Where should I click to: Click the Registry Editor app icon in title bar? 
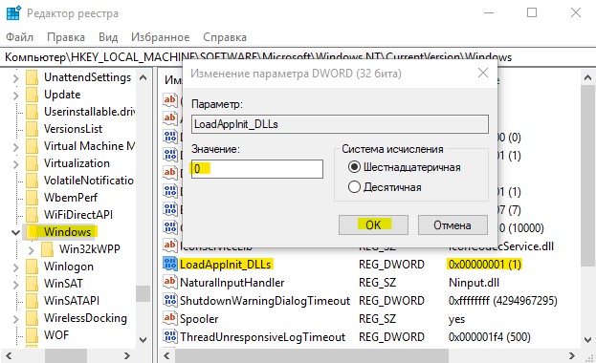click(13, 13)
